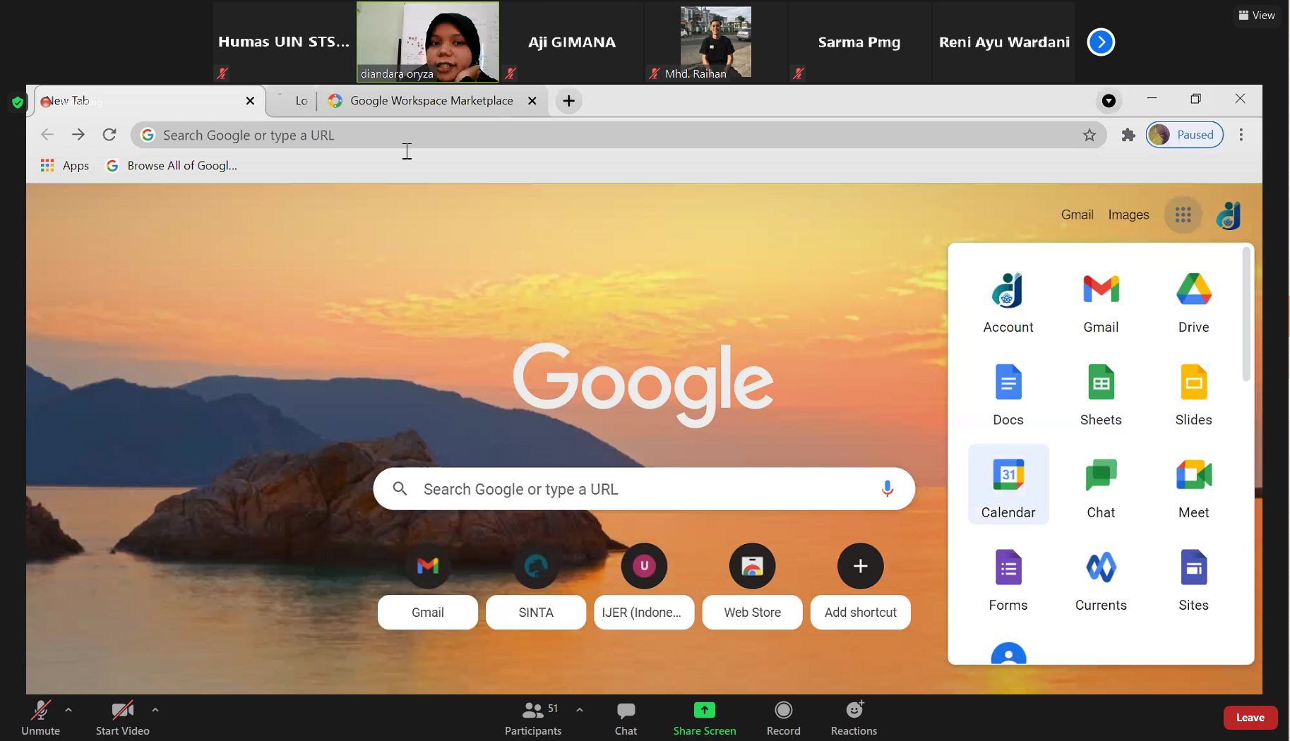This screenshot has height=741, width=1290.
Task: Toggle the Google apps grid launcher
Action: (x=1183, y=215)
